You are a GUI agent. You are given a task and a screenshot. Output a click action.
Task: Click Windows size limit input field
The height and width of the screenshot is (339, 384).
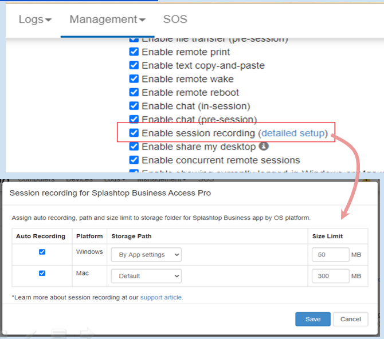point(330,254)
